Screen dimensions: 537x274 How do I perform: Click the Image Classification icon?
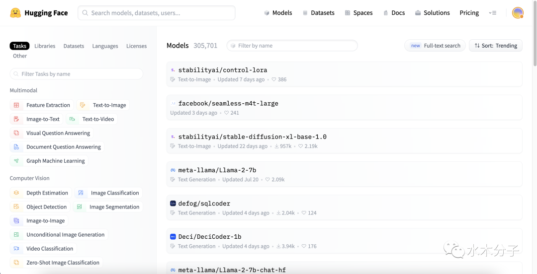coord(81,193)
